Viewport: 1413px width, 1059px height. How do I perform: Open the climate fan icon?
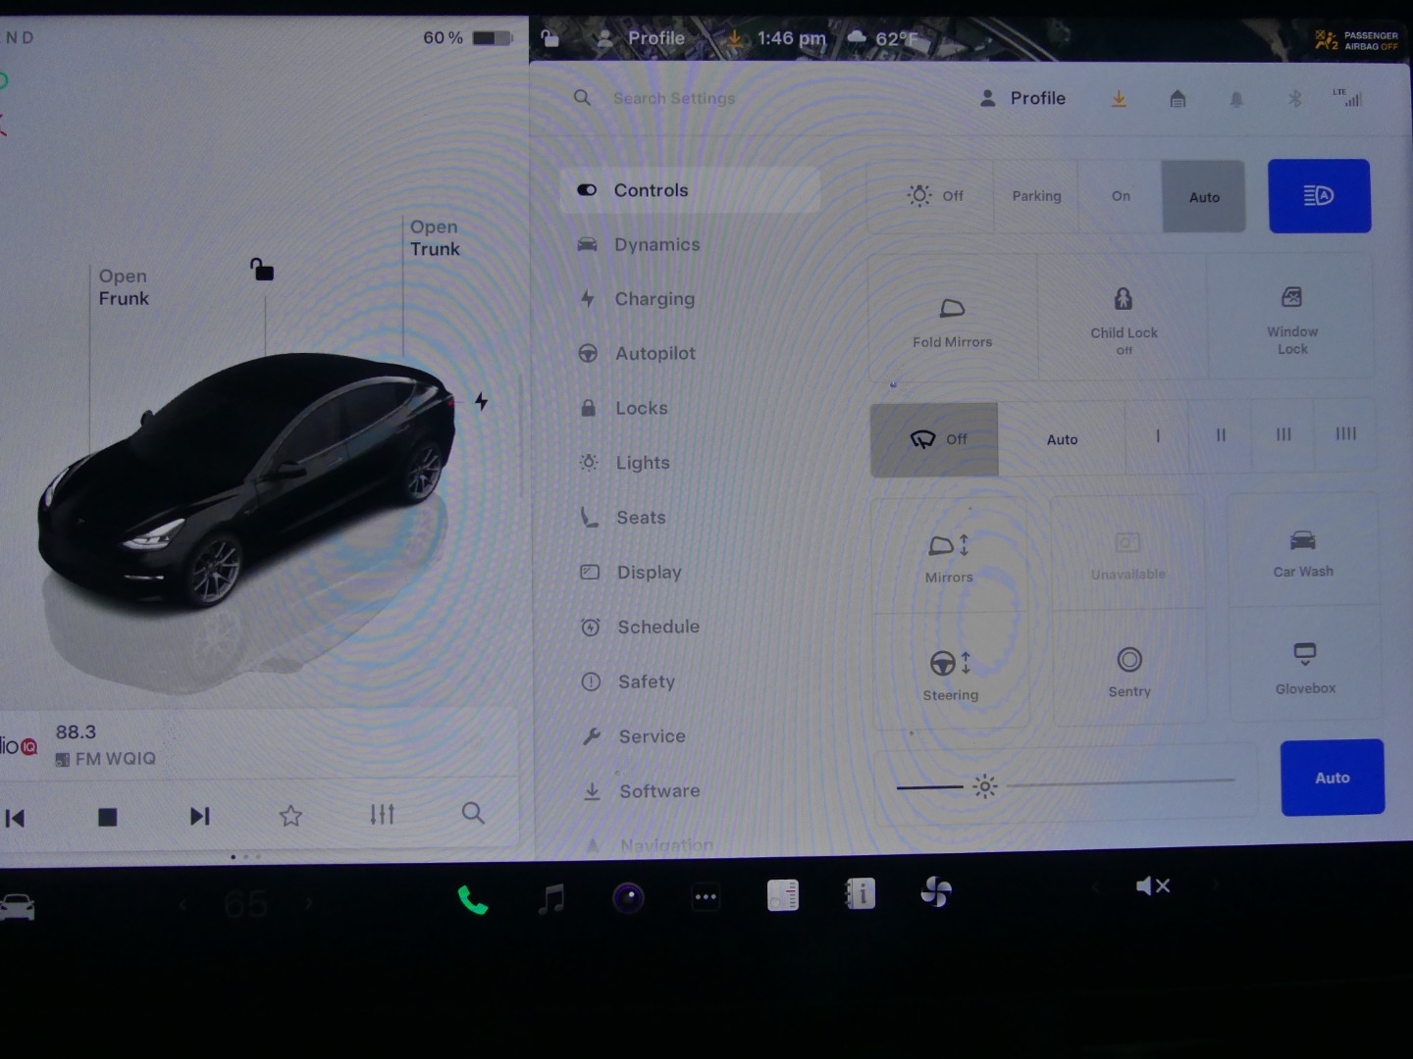936,892
